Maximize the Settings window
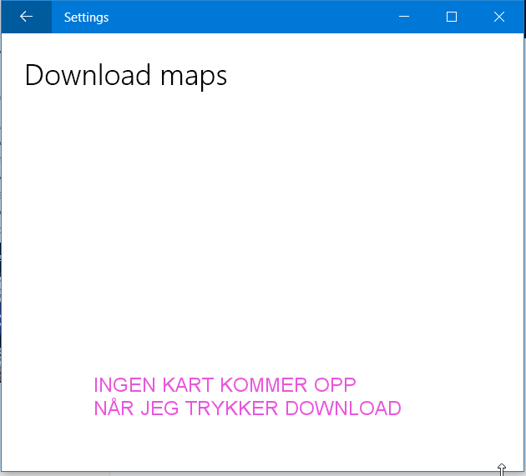This screenshot has width=526, height=476. 452,17
